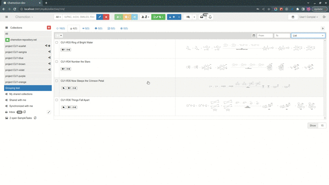Switch to the samples tab showing 16(0)
The width and height of the screenshot is (329, 185).
pyautogui.click(x=61, y=28)
